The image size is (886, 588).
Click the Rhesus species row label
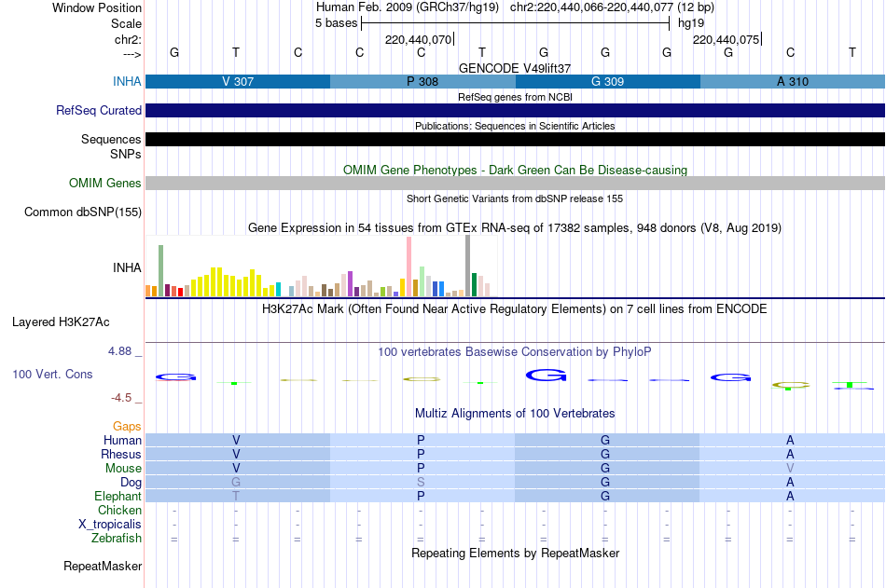[x=121, y=454]
